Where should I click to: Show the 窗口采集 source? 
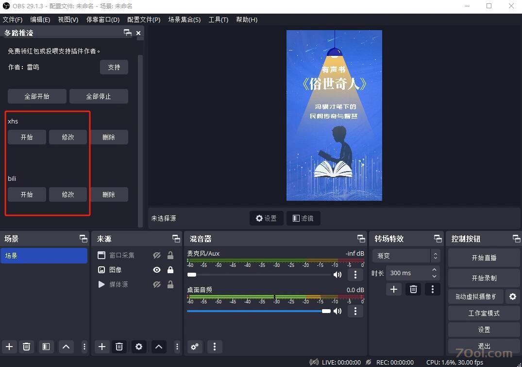tap(157, 255)
